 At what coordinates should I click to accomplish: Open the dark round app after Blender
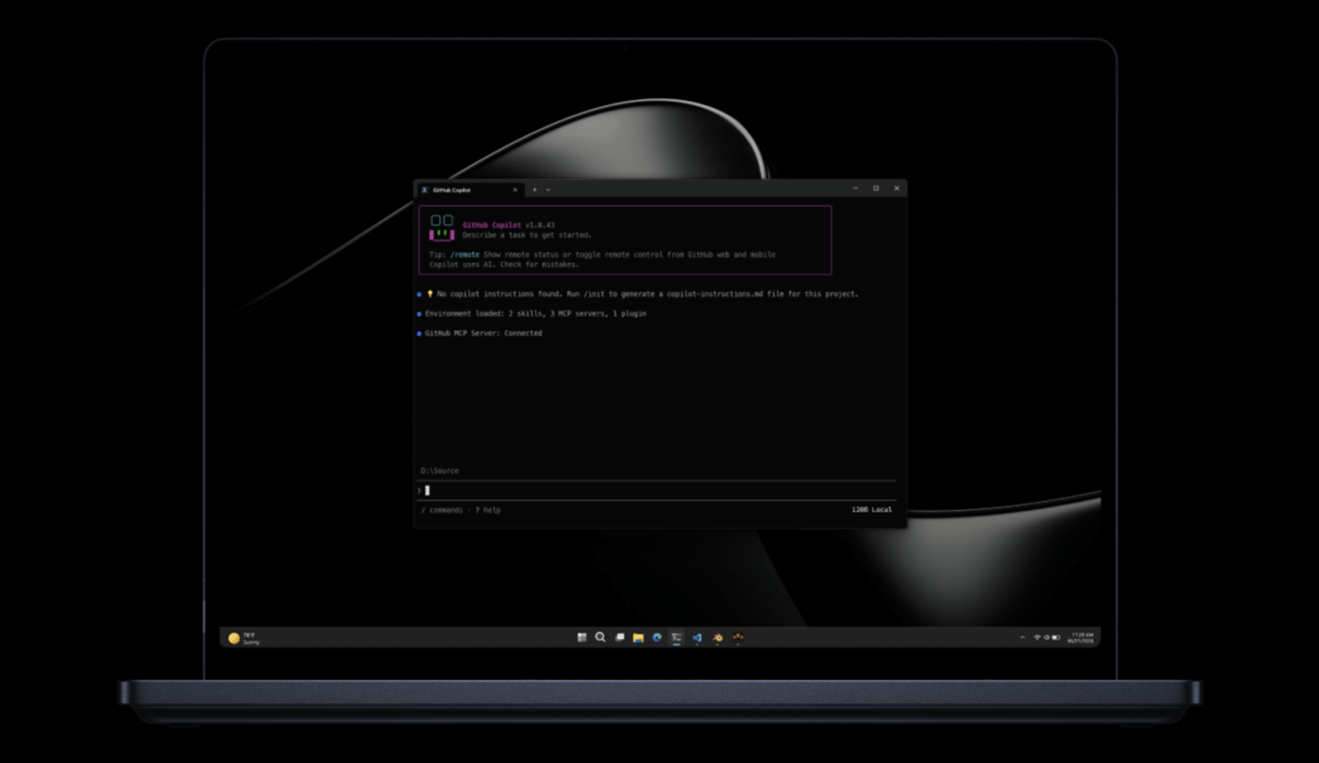click(737, 637)
